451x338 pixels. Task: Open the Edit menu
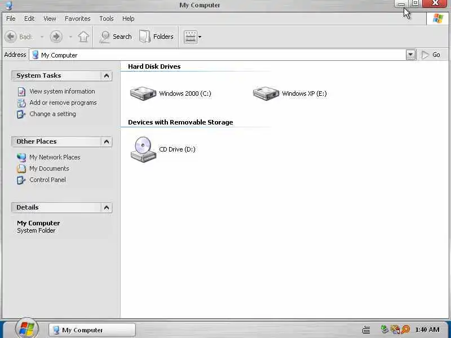29,19
